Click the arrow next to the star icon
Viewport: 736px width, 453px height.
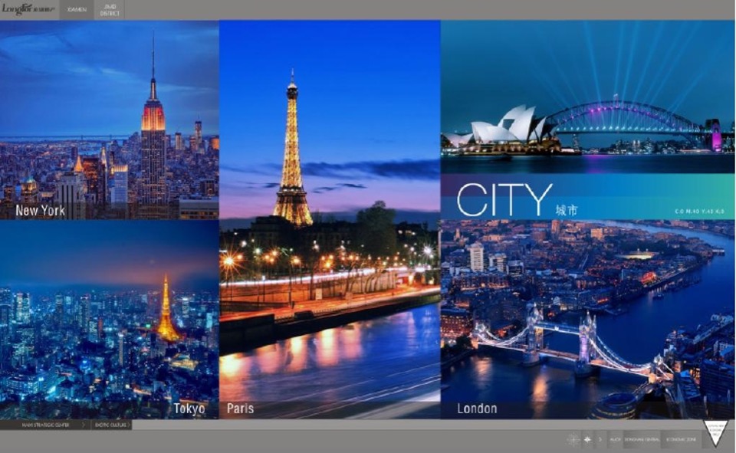pos(600,439)
